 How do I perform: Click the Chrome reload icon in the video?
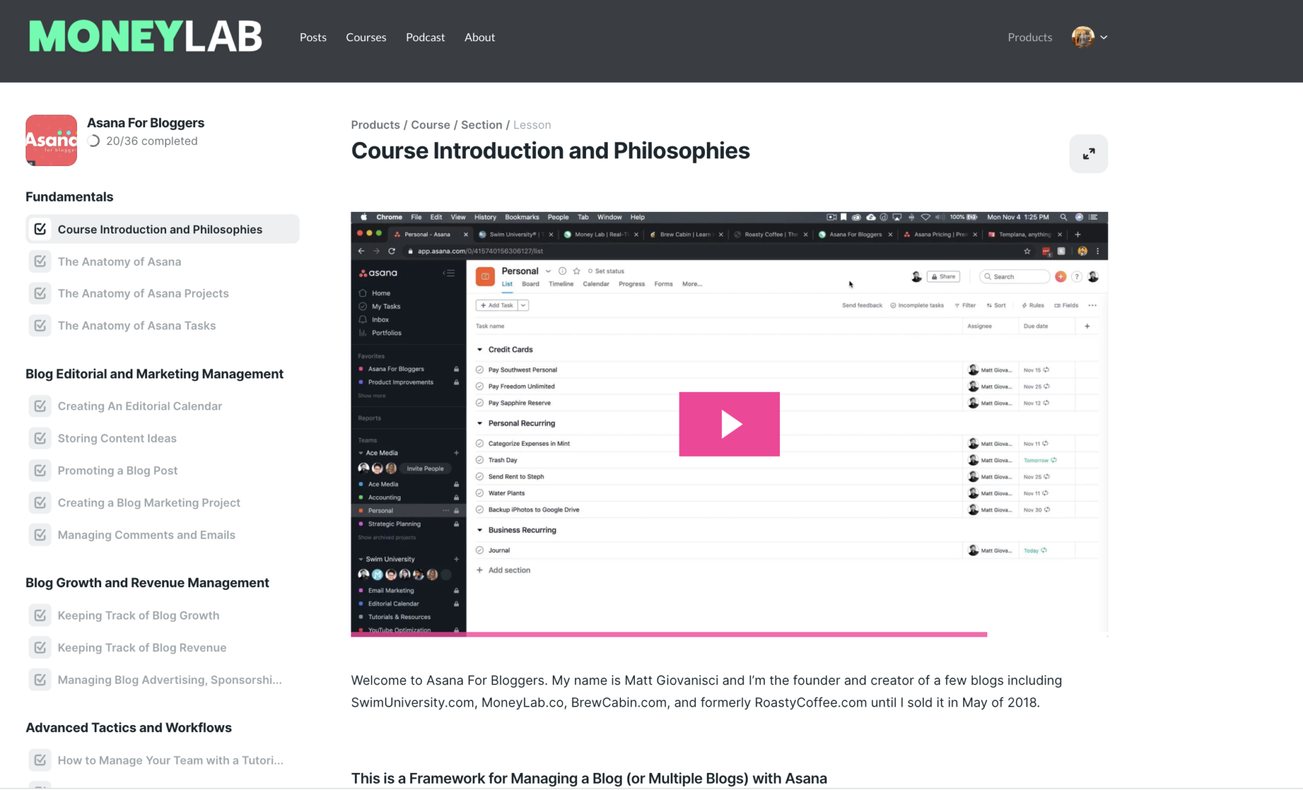pyautogui.click(x=392, y=251)
